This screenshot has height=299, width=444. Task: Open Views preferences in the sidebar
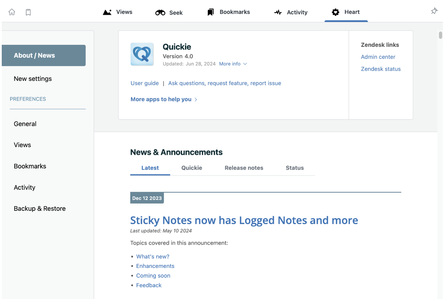click(x=22, y=145)
